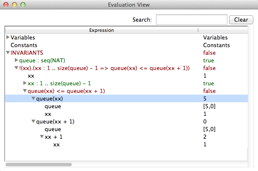
Task: Collapse the !(xx) quantified invariant node
Action: [x=17, y=68]
